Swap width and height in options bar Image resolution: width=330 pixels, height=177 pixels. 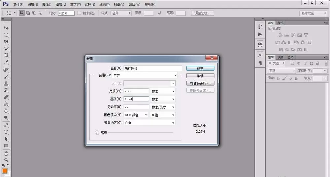click(x=160, y=13)
